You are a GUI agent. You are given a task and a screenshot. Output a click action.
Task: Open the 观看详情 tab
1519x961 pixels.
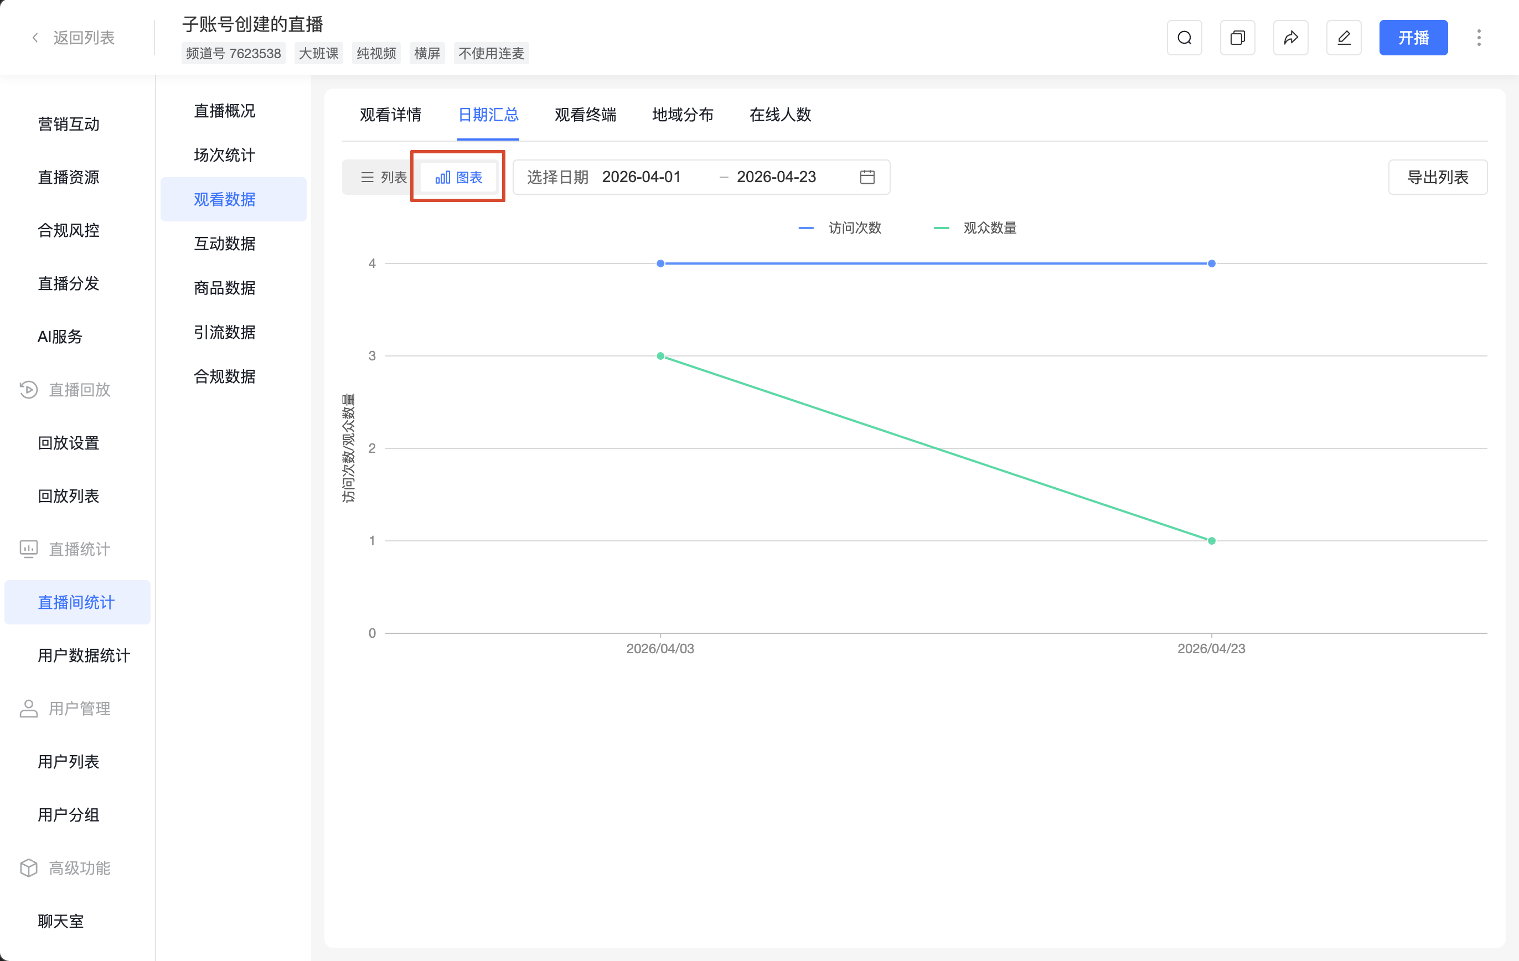[390, 115]
